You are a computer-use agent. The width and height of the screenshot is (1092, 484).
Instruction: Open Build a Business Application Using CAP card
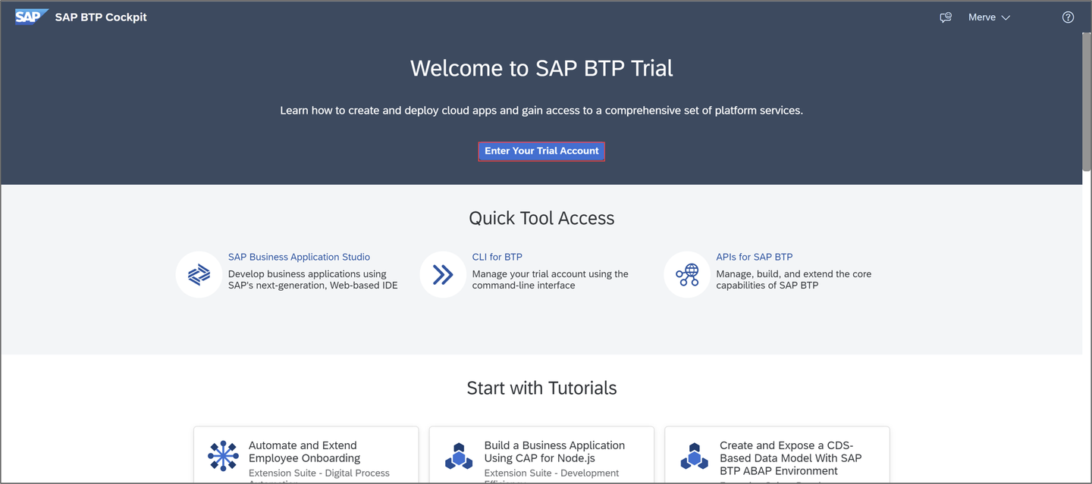541,454
